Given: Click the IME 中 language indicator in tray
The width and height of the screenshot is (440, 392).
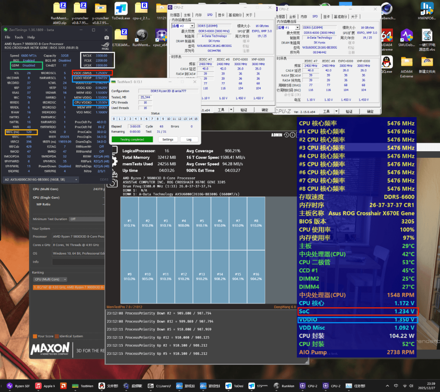Looking at the screenshot, I should pyautogui.click(x=396, y=386).
